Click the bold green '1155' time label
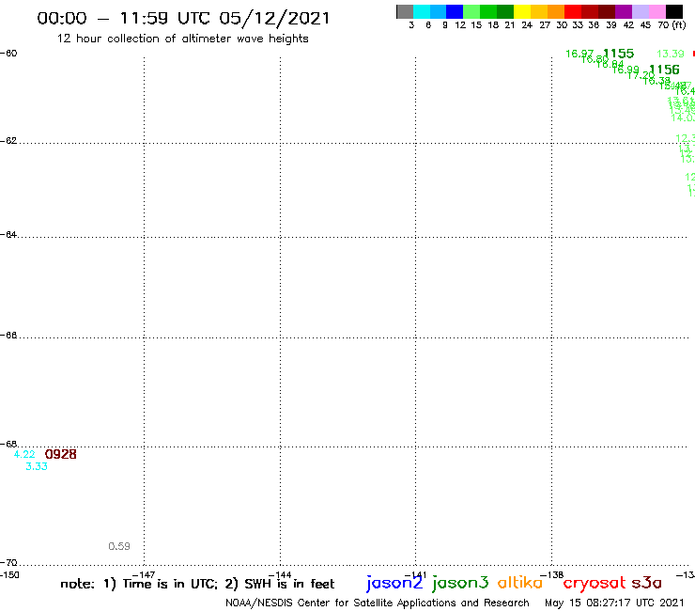The image size is (695, 611). 619,54
